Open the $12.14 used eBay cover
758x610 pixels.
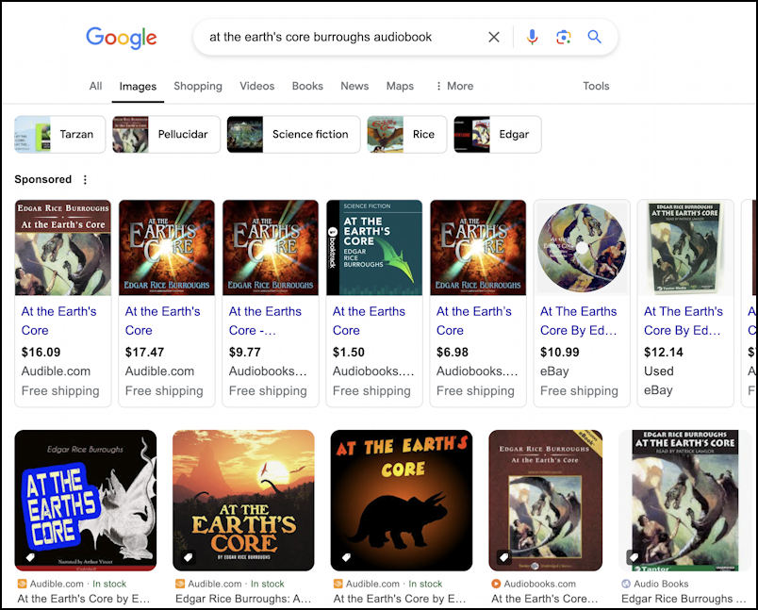(685, 247)
